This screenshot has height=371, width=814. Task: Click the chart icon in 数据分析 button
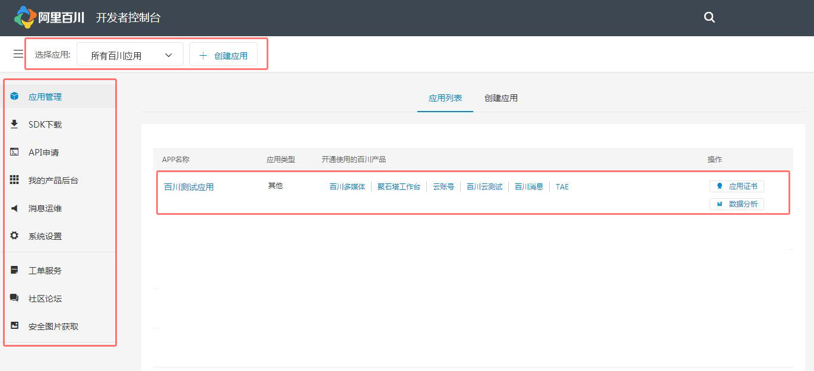point(720,204)
